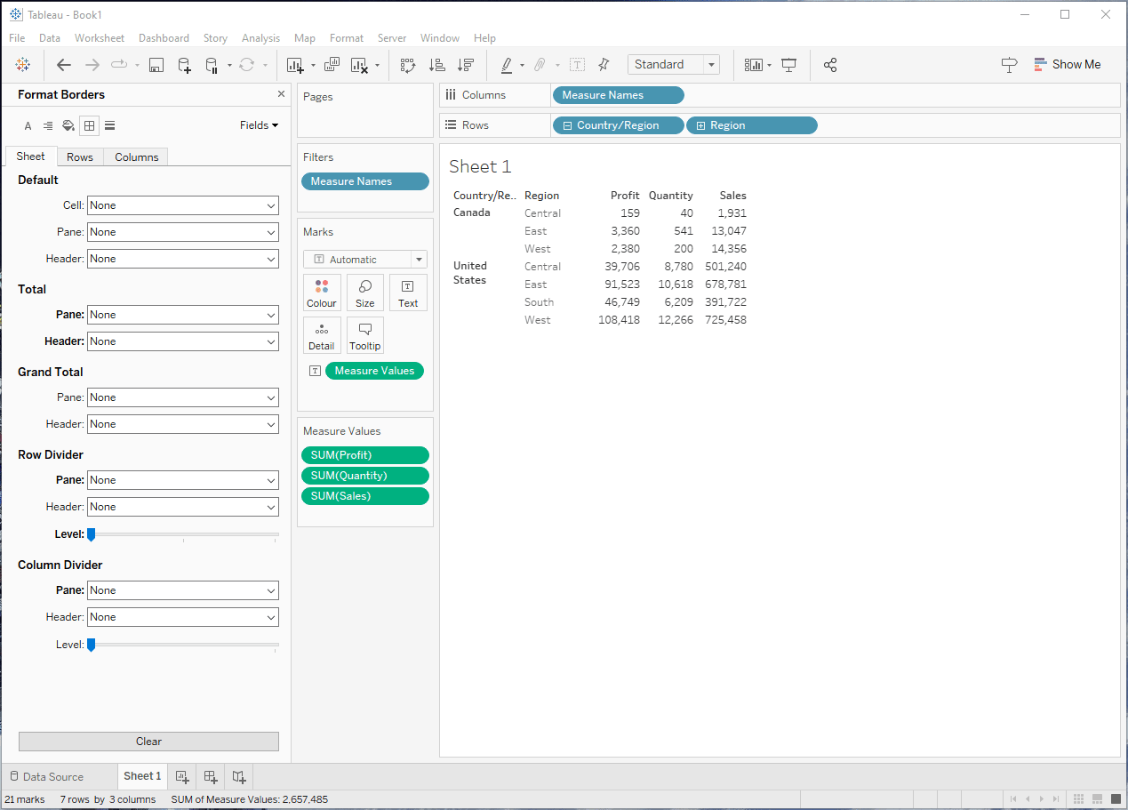
Task: Click the Swap Rows and Columns icon
Action: tap(408, 65)
